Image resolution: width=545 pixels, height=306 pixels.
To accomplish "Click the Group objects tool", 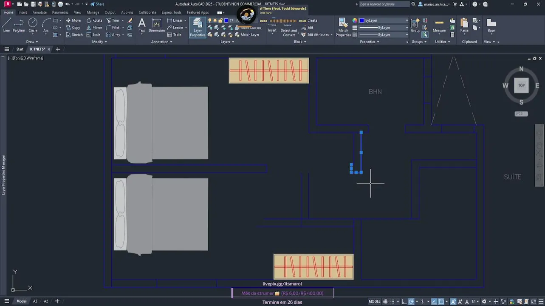I will click(415, 25).
